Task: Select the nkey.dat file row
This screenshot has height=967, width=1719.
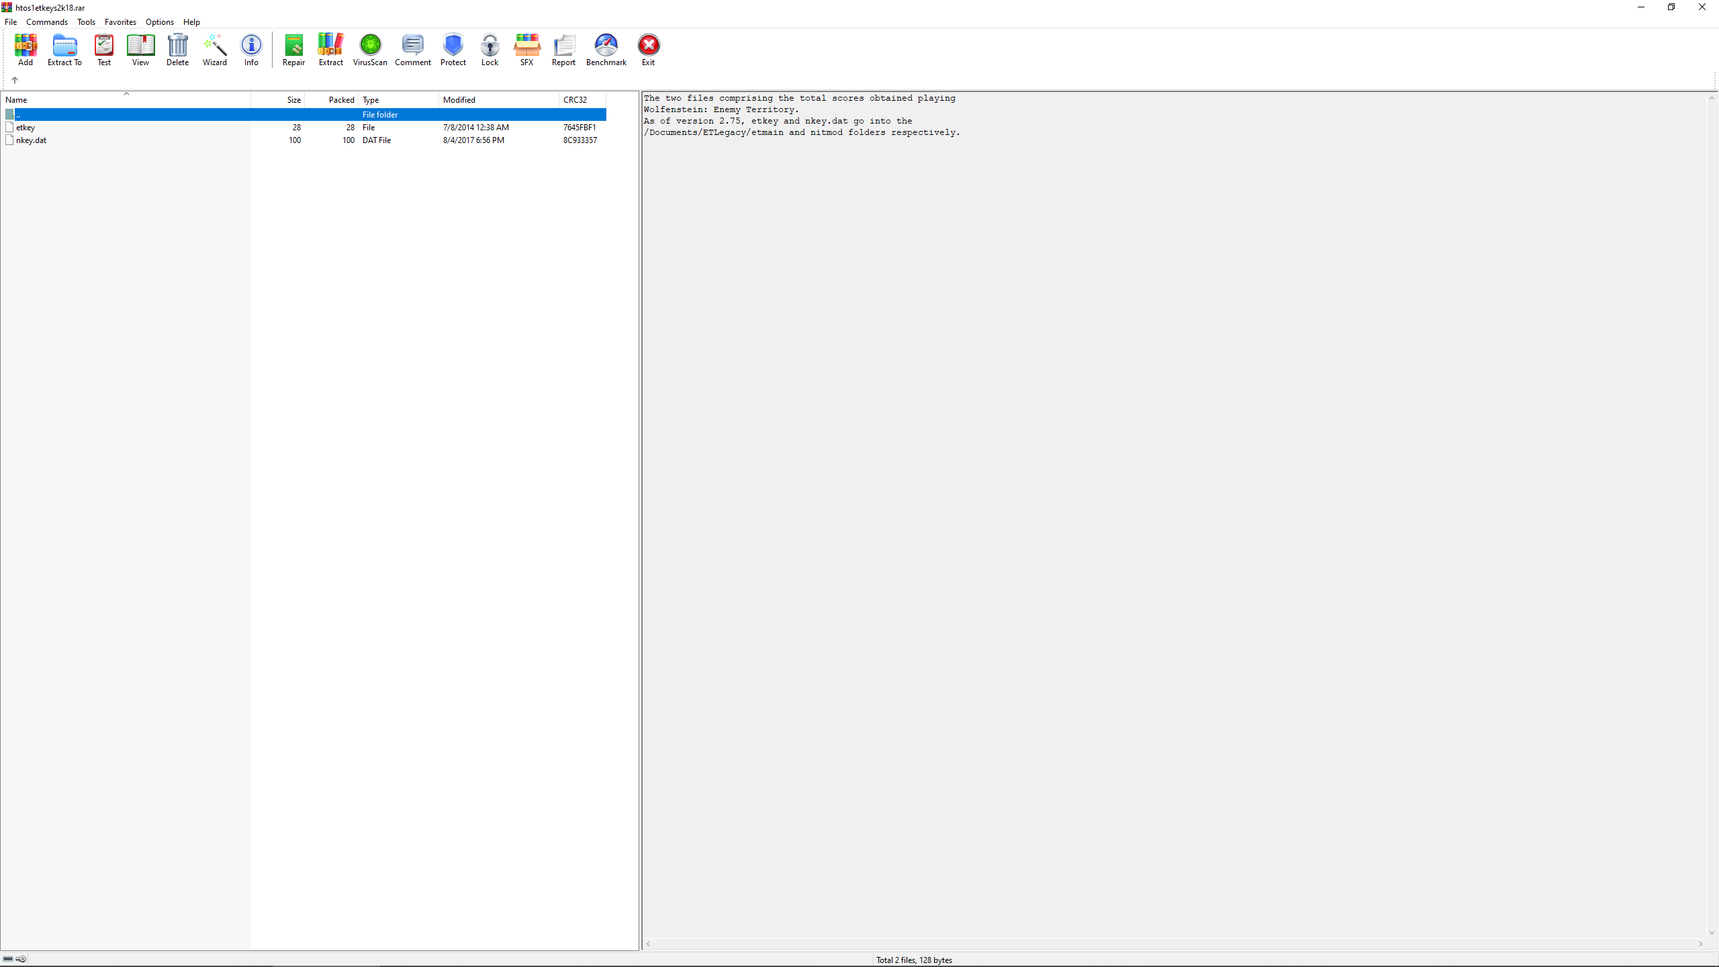Action: pyautogui.click(x=31, y=140)
